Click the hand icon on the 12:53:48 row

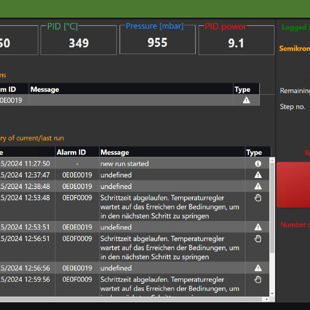click(x=258, y=198)
